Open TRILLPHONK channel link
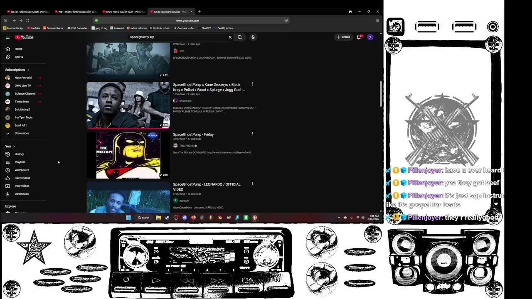Viewport: 532px width, 299px height. (186, 146)
